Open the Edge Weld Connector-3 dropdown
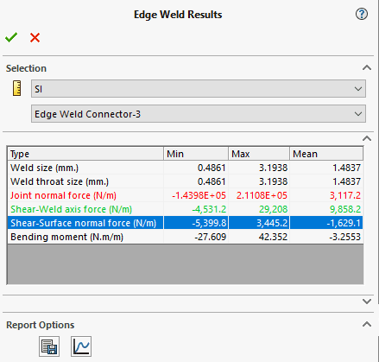This screenshot has width=379, height=362. tap(199, 114)
